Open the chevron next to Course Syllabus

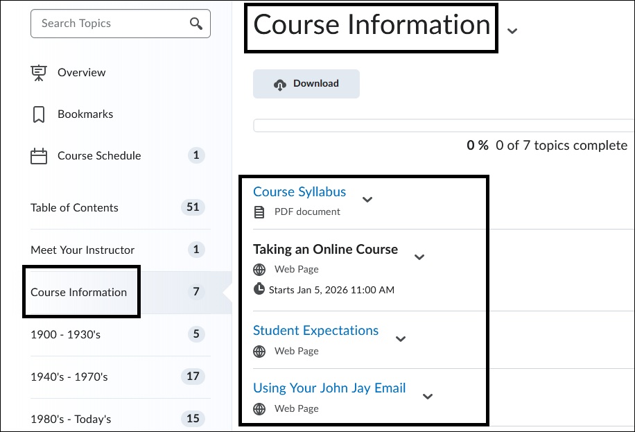(x=367, y=200)
